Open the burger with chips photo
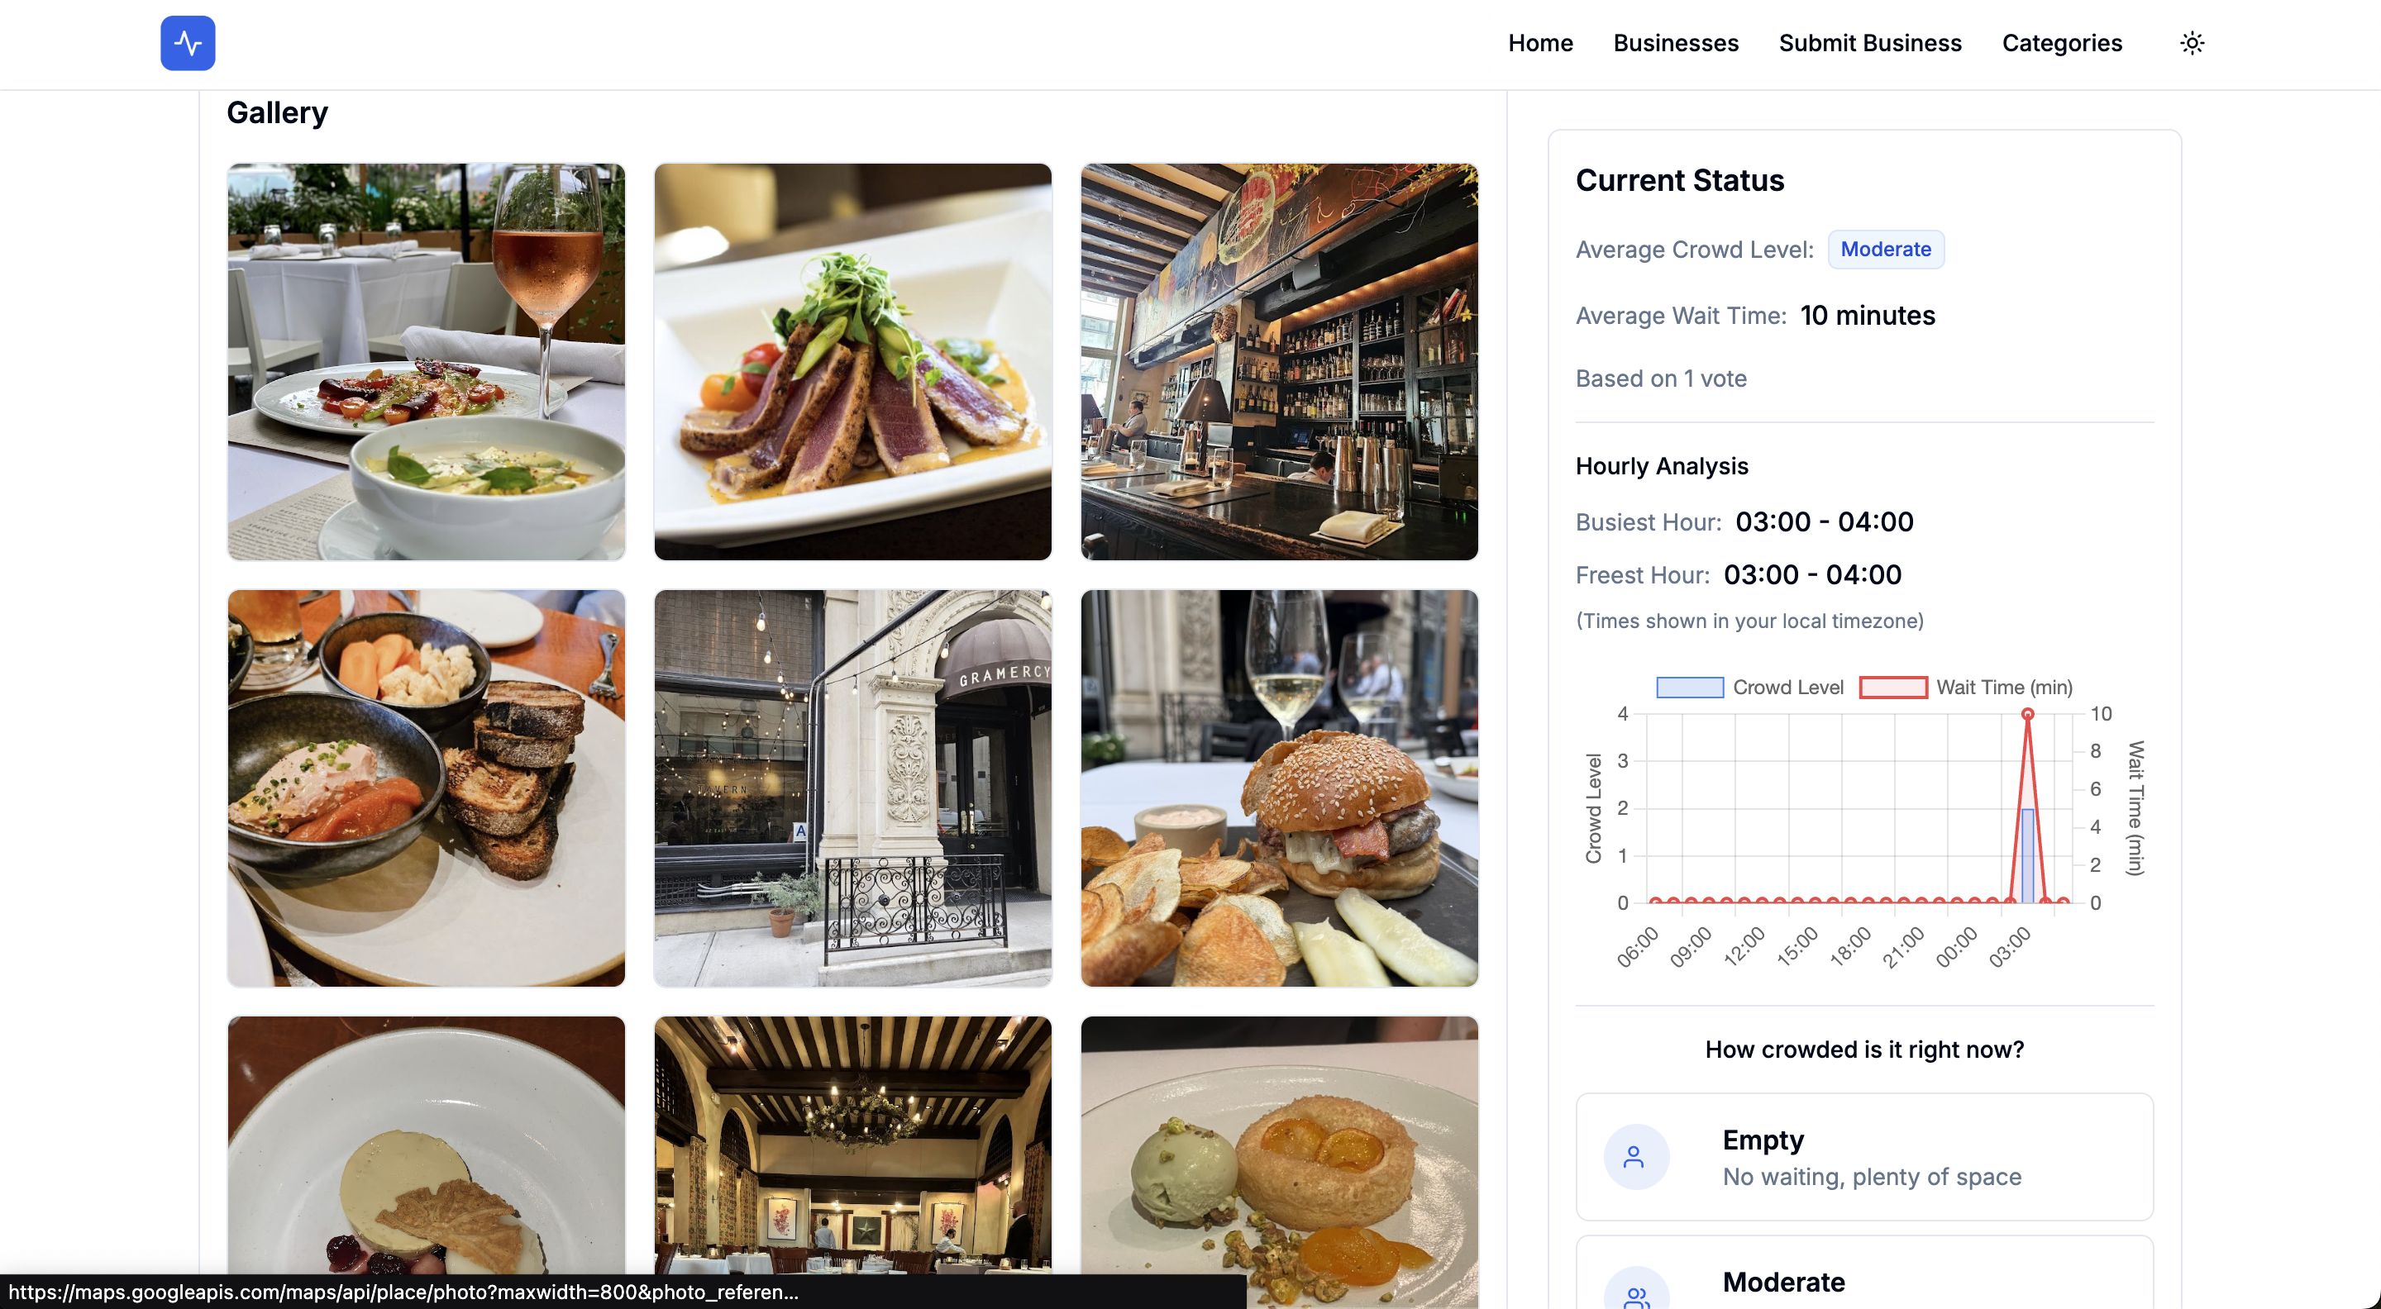The height and width of the screenshot is (1309, 2381). click(1279, 788)
